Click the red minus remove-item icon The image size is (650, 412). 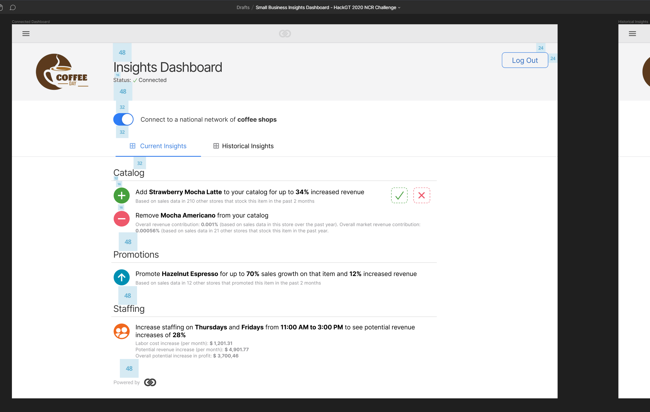tap(122, 219)
